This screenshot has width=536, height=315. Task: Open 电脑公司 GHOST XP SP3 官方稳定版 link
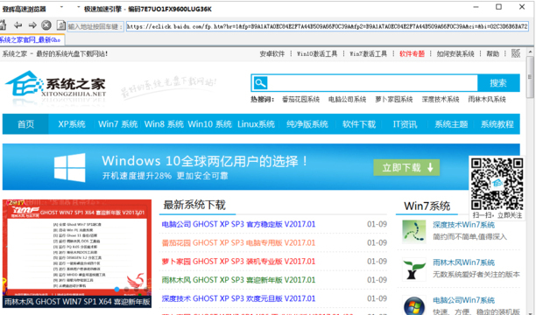(238, 224)
